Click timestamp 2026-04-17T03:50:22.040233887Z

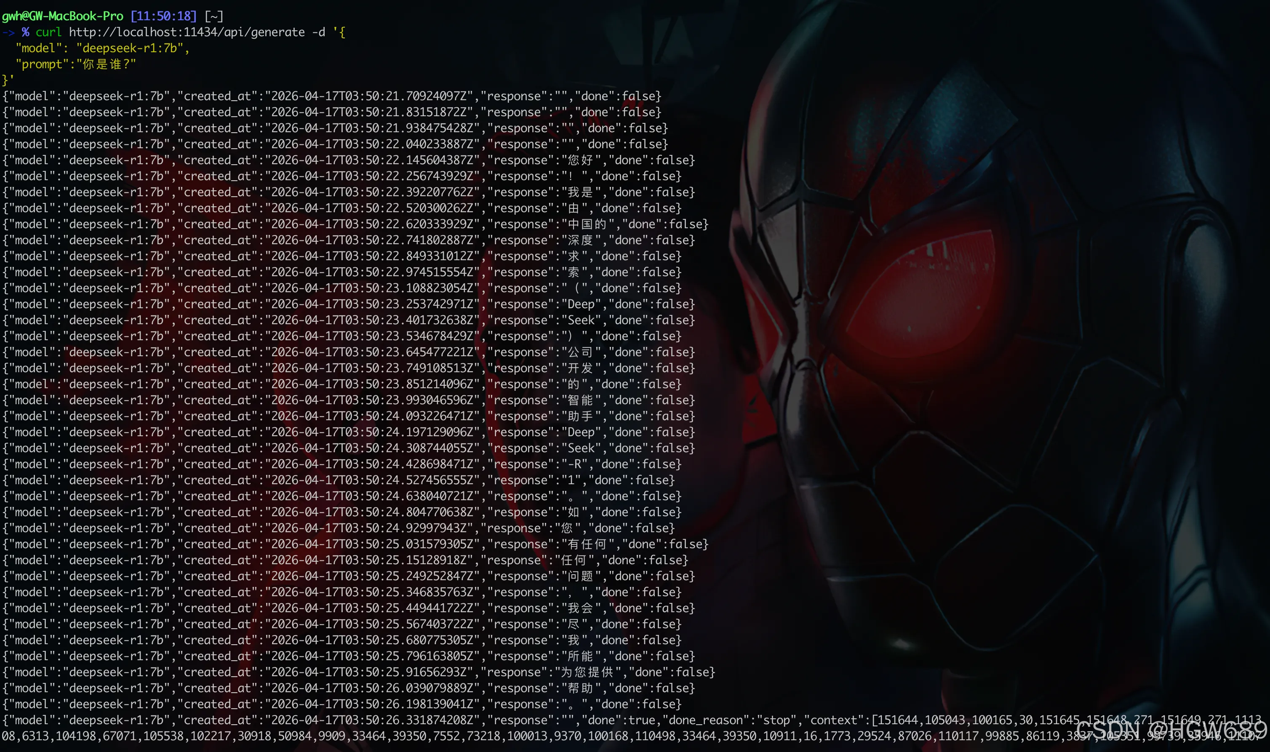point(372,144)
